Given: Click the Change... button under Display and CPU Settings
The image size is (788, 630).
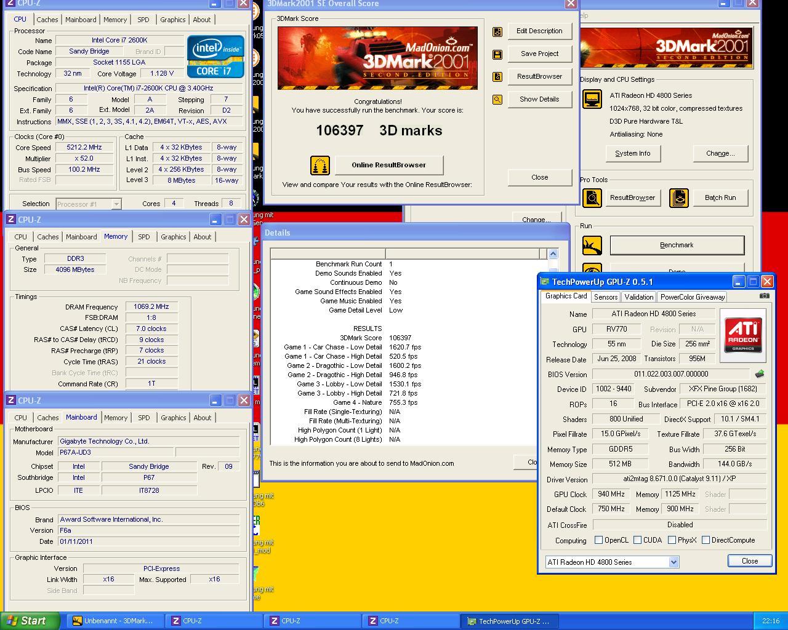Looking at the screenshot, I should coord(720,154).
